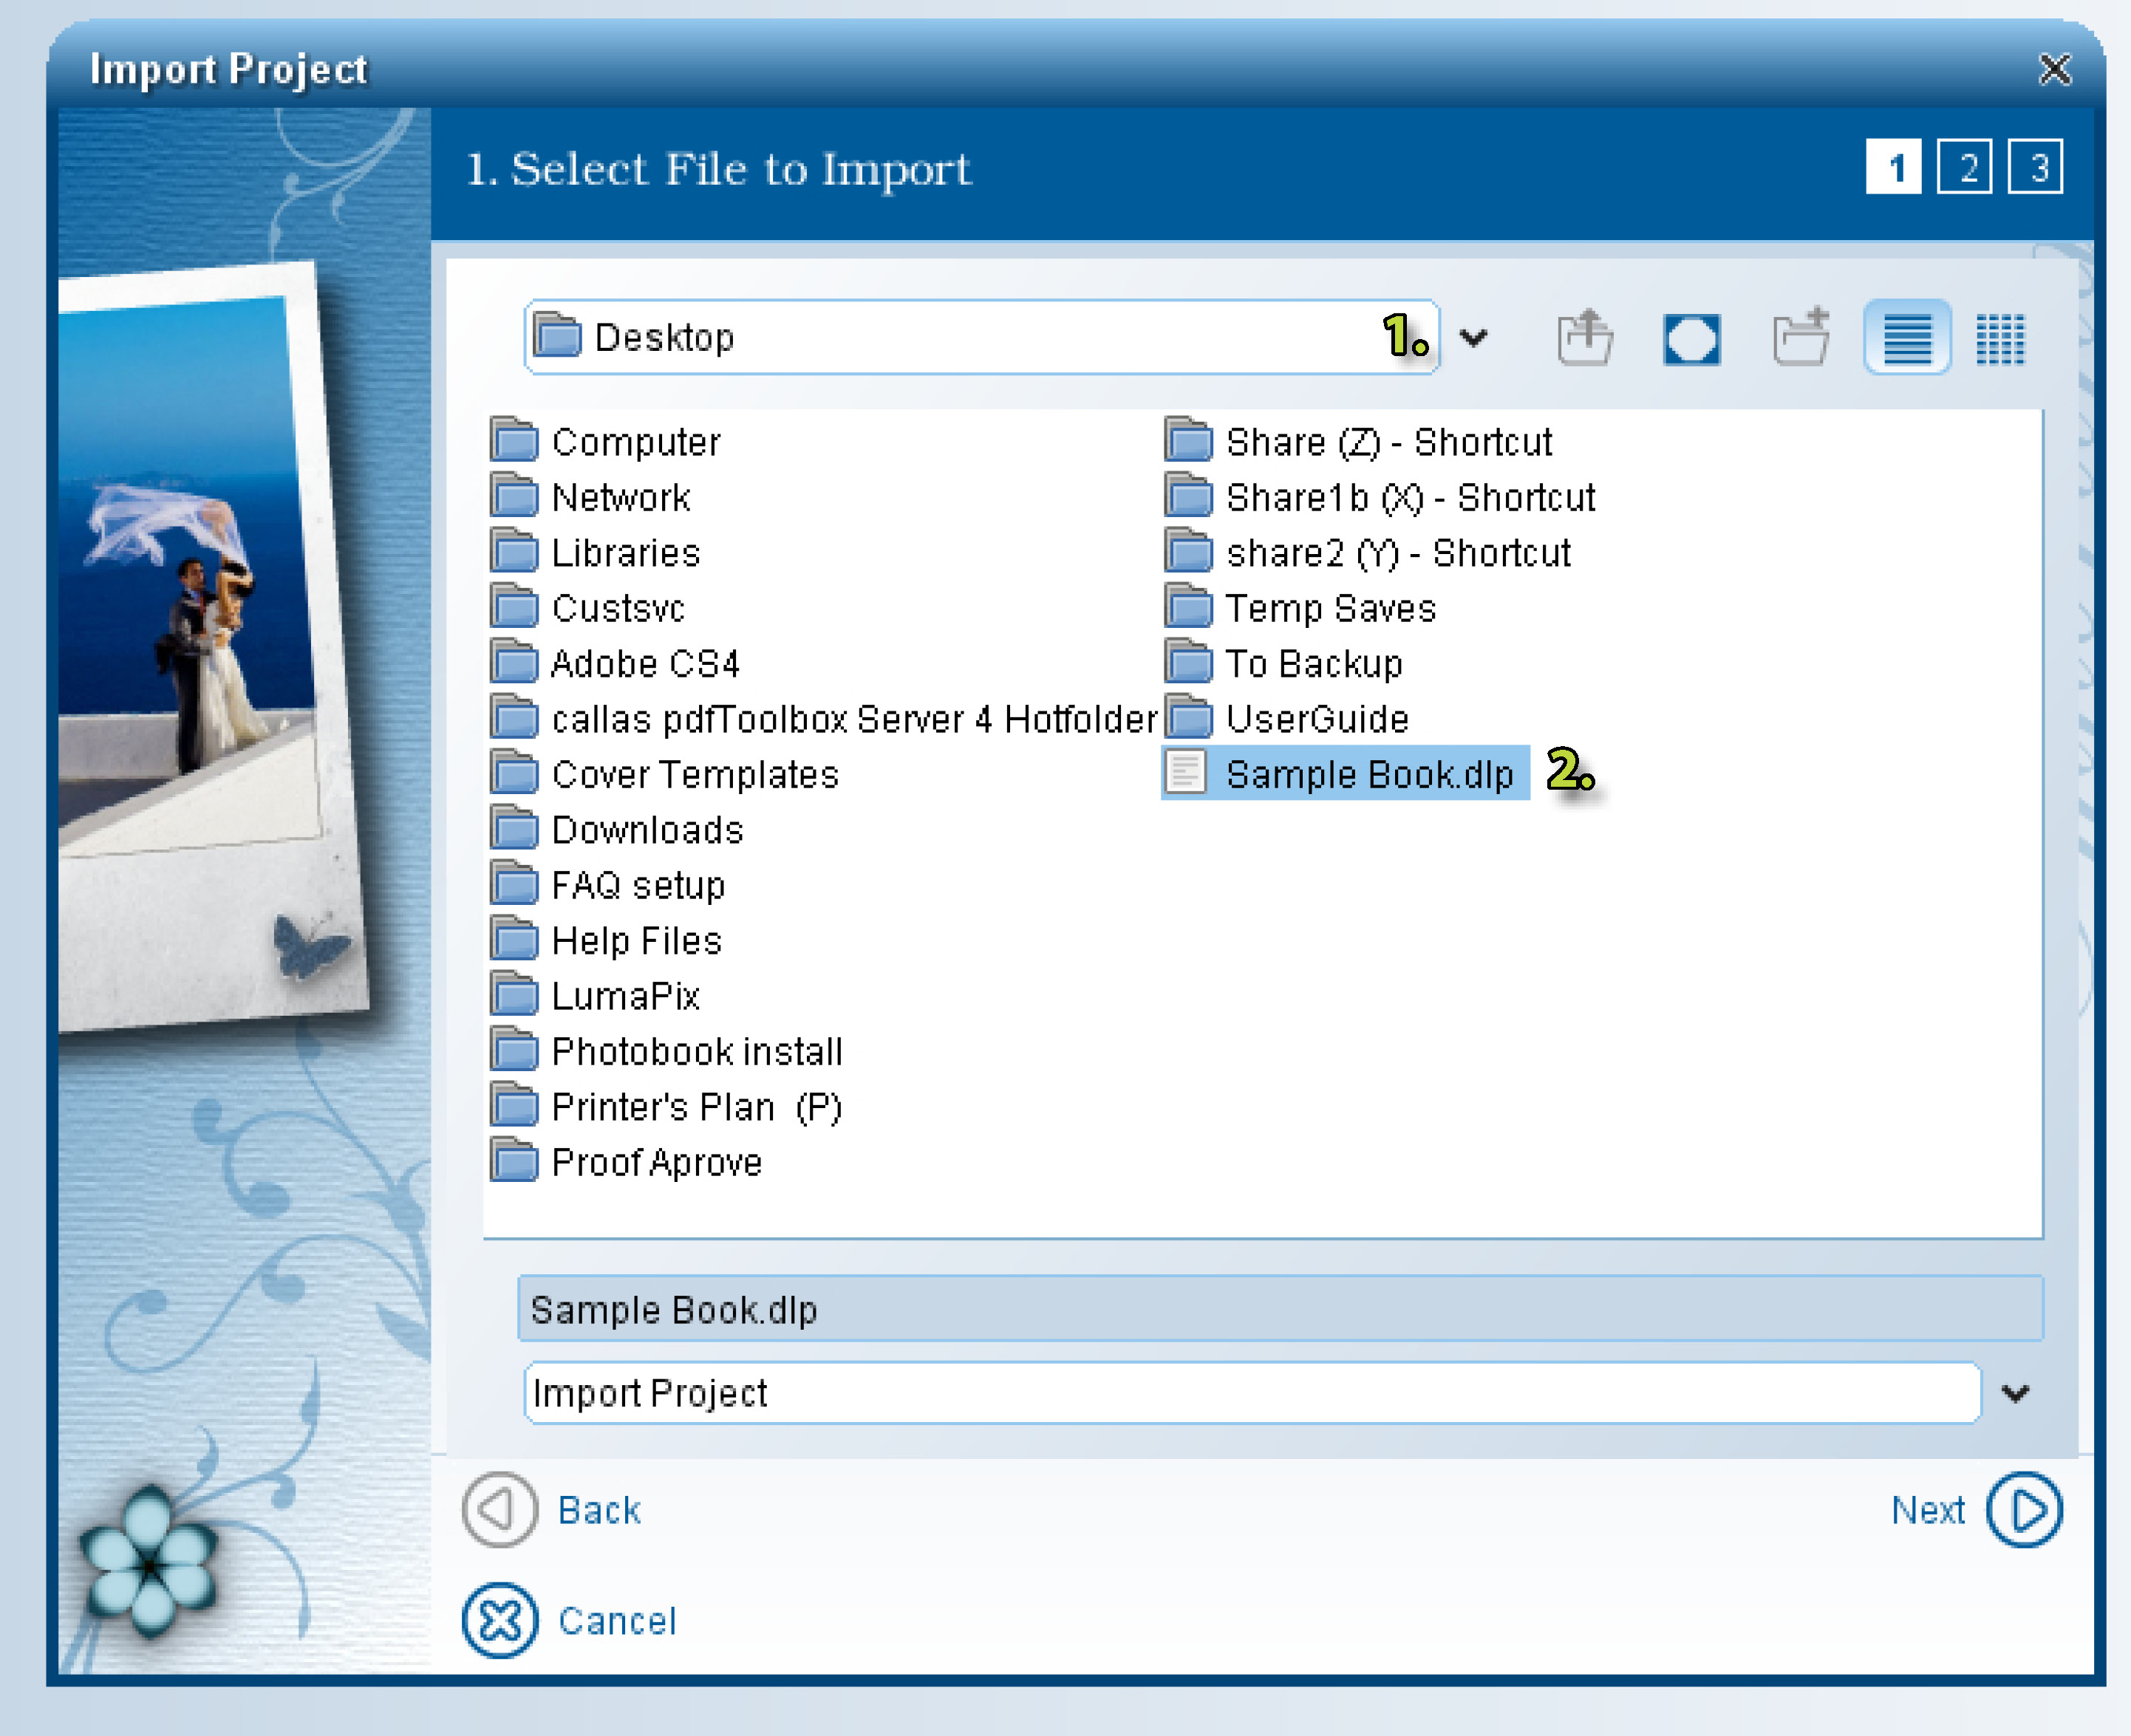Click the Adobe CS4 folder icon
Viewport: 2131px width, 1736px height.
coord(514,662)
